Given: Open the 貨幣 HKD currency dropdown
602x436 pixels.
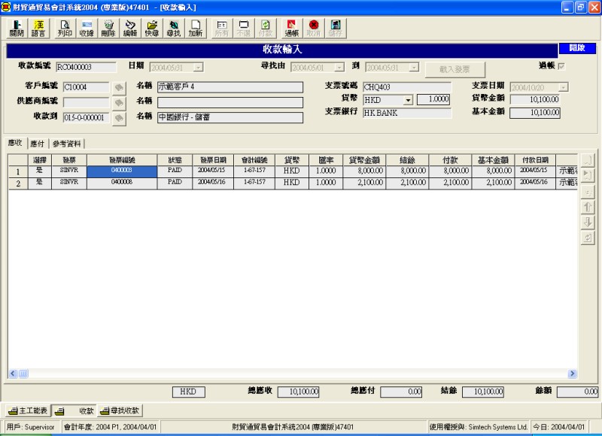Looking at the screenshot, I should [408, 100].
